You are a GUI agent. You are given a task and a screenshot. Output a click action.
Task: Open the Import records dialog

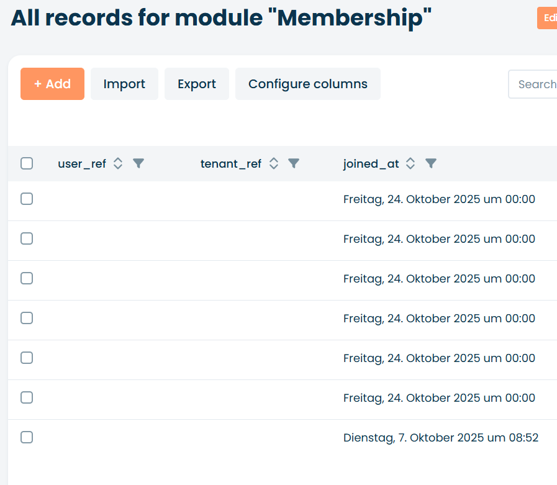(124, 84)
